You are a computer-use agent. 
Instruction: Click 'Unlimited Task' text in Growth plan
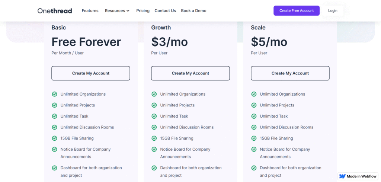coord(174,116)
